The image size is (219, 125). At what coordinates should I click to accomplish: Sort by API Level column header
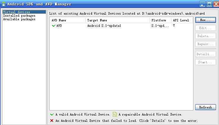click(182, 20)
